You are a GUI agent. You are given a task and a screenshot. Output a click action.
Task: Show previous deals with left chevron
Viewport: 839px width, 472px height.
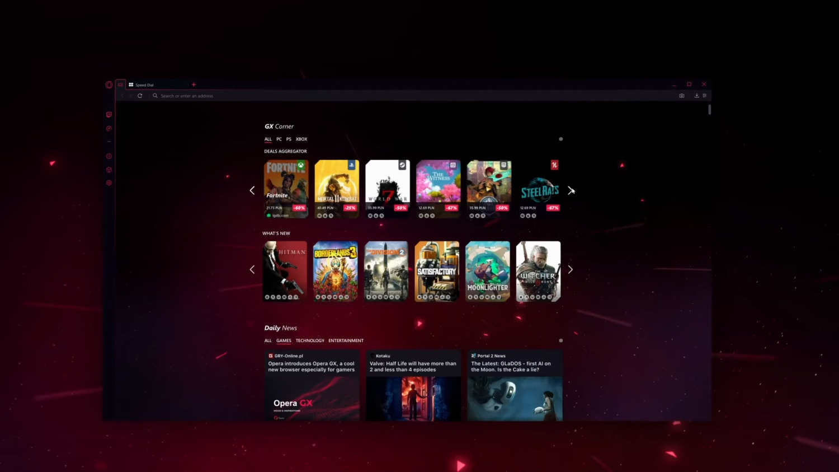[x=252, y=190]
